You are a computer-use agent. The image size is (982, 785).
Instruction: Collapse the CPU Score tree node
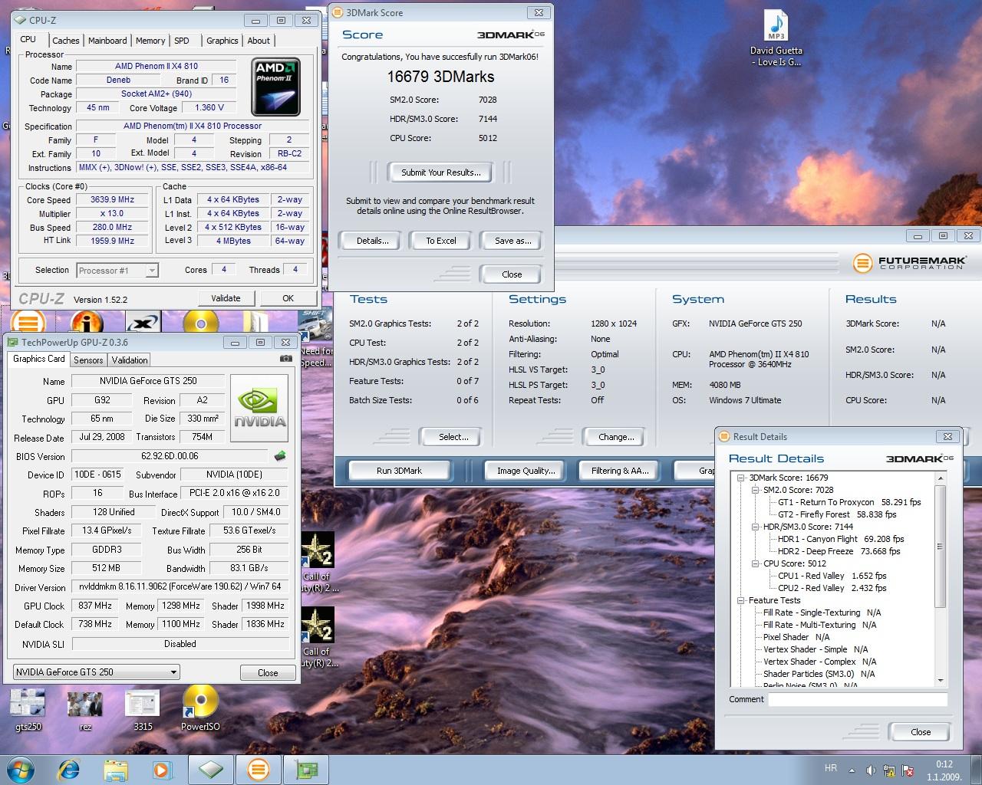[x=755, y=563]
